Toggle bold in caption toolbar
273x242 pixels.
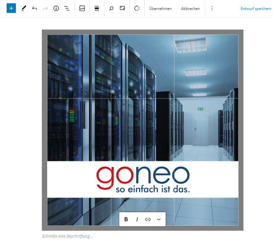(126, 219)
